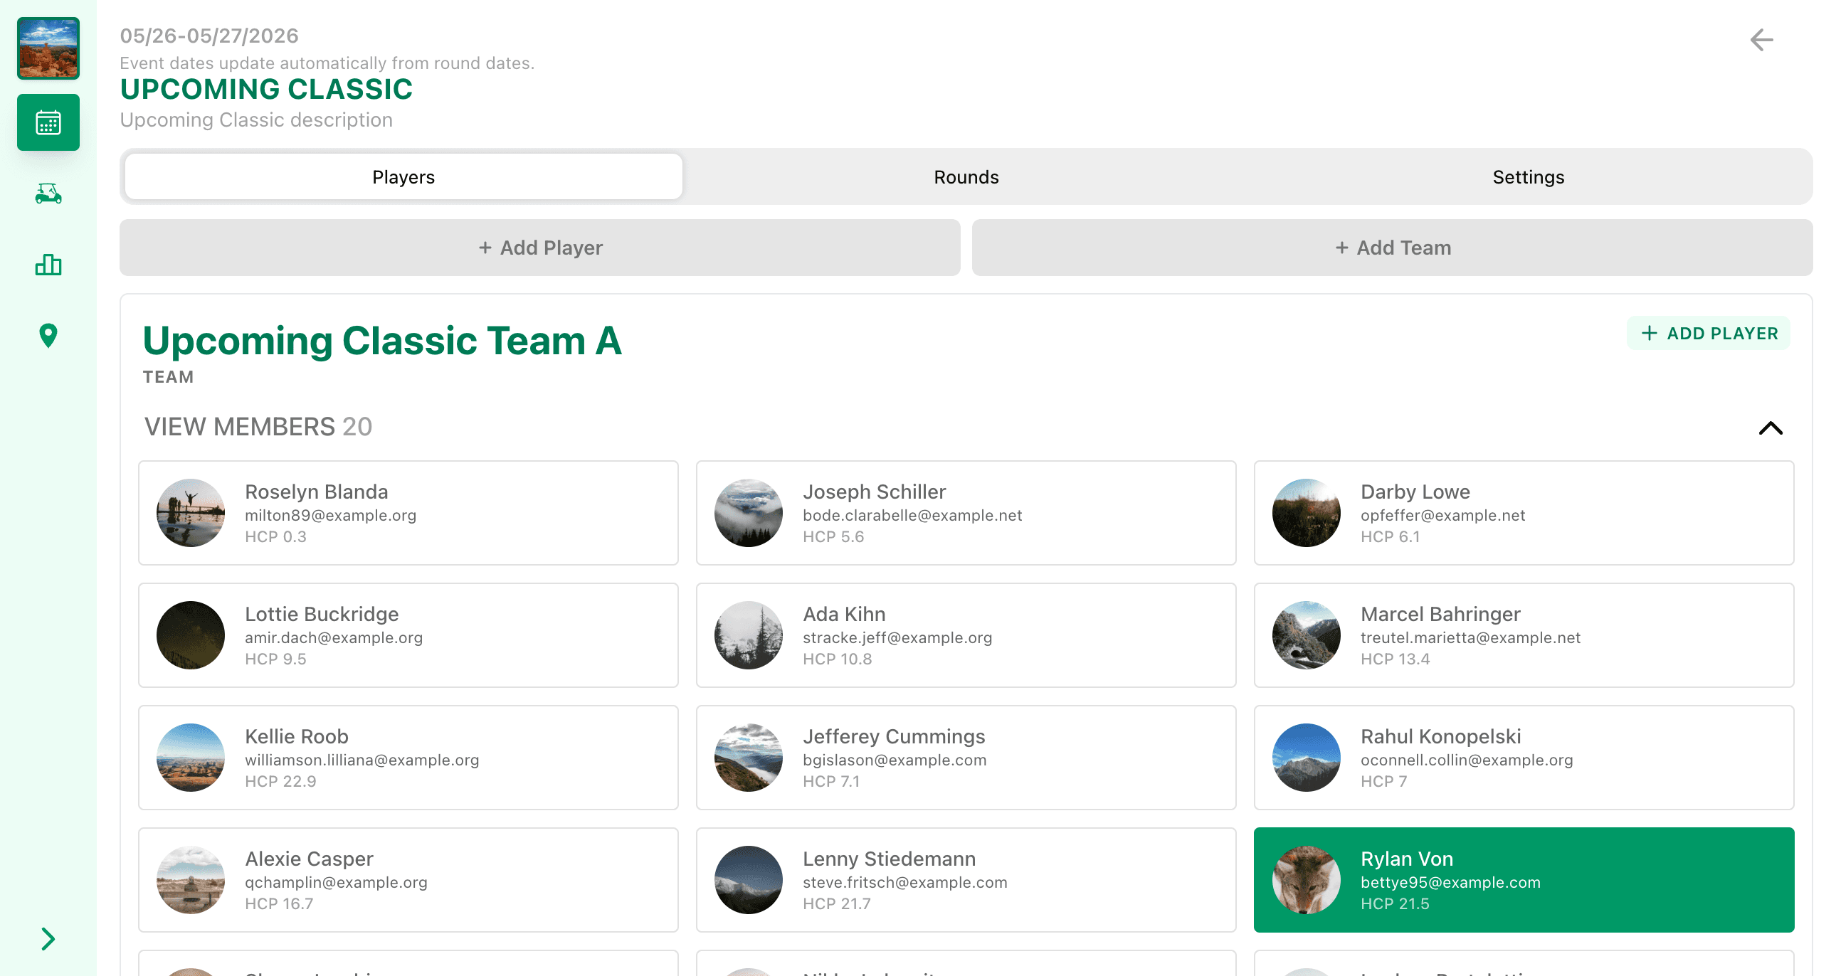
Task: Click the Upcoming Classic description text
Action: (256, 120)
